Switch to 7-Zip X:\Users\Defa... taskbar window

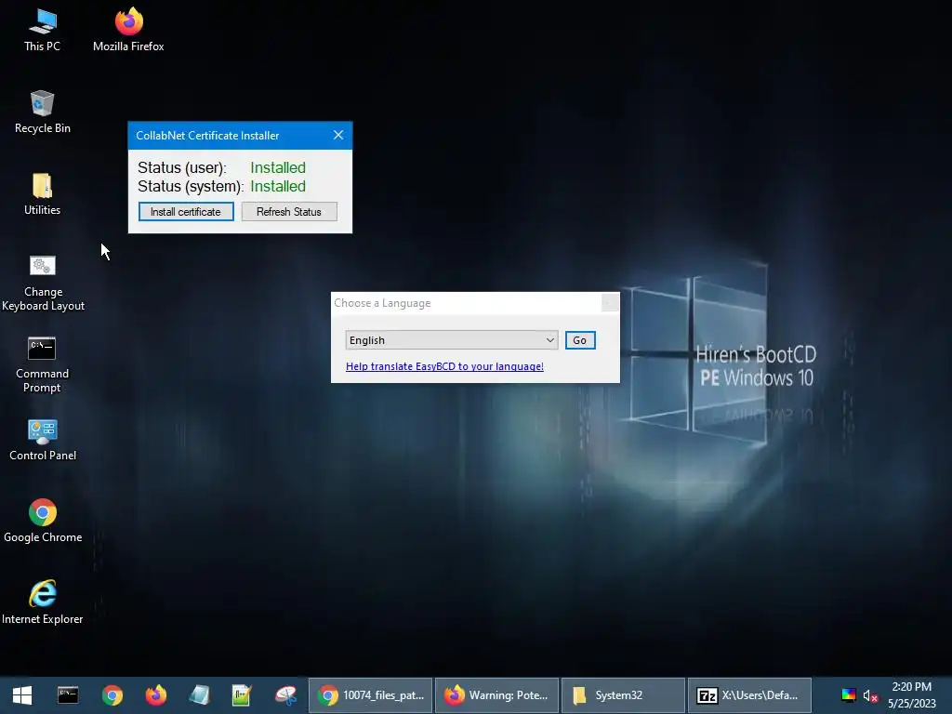click(750, 695)
